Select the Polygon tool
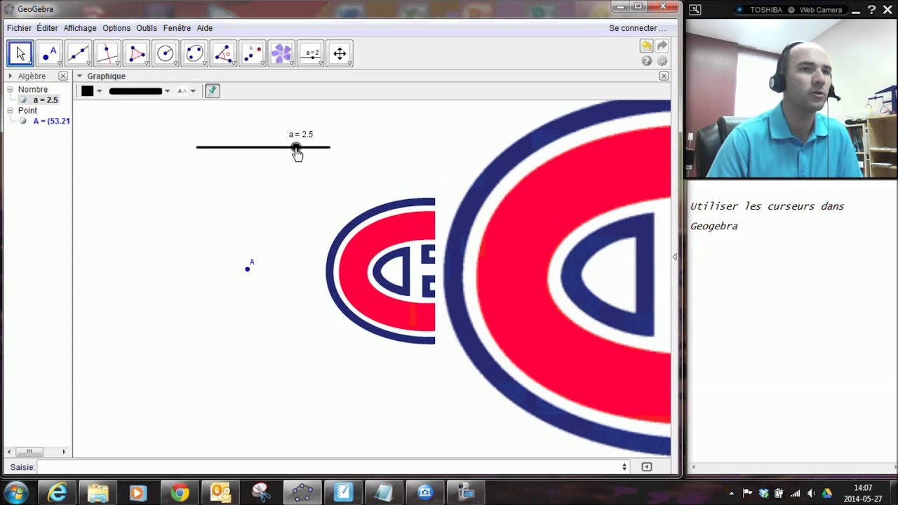This screenshot has width=898, height=505. pyautogui.click(x=136, y=53)
